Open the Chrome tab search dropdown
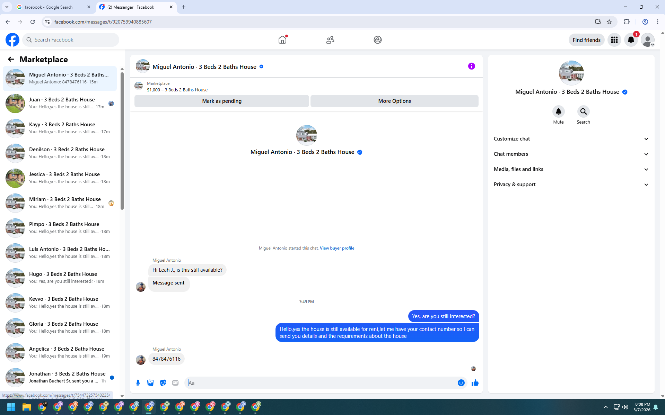 pyautogui.click(x=7, y=7)
